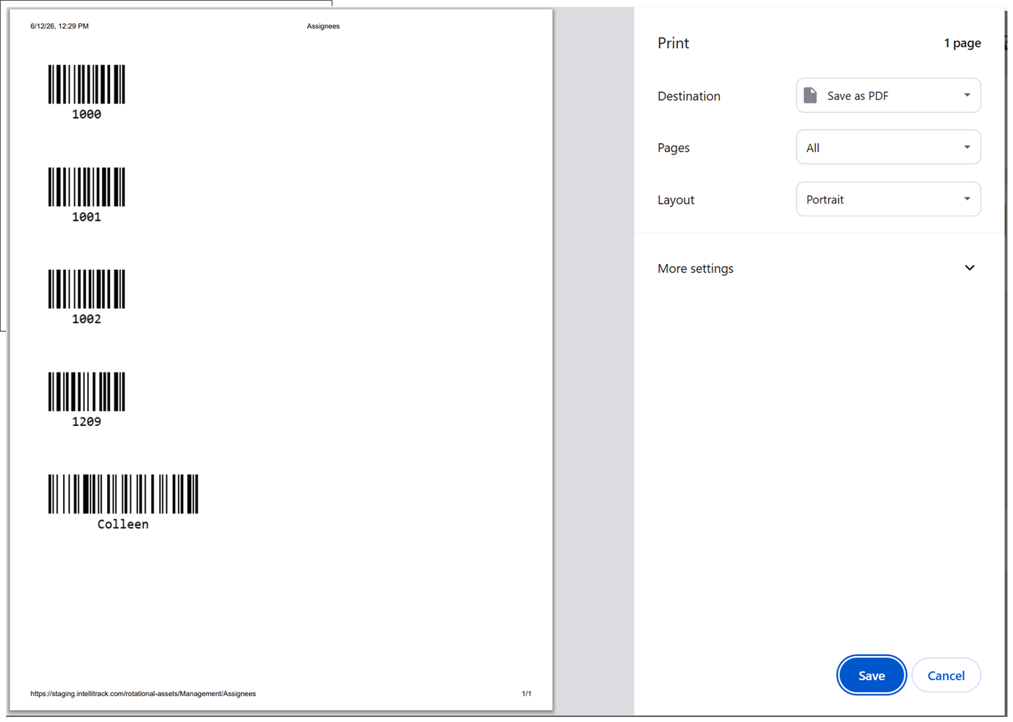
Task: Click the Colleen text under barcode
Action: pyautogui.click(x=123, y=524)
